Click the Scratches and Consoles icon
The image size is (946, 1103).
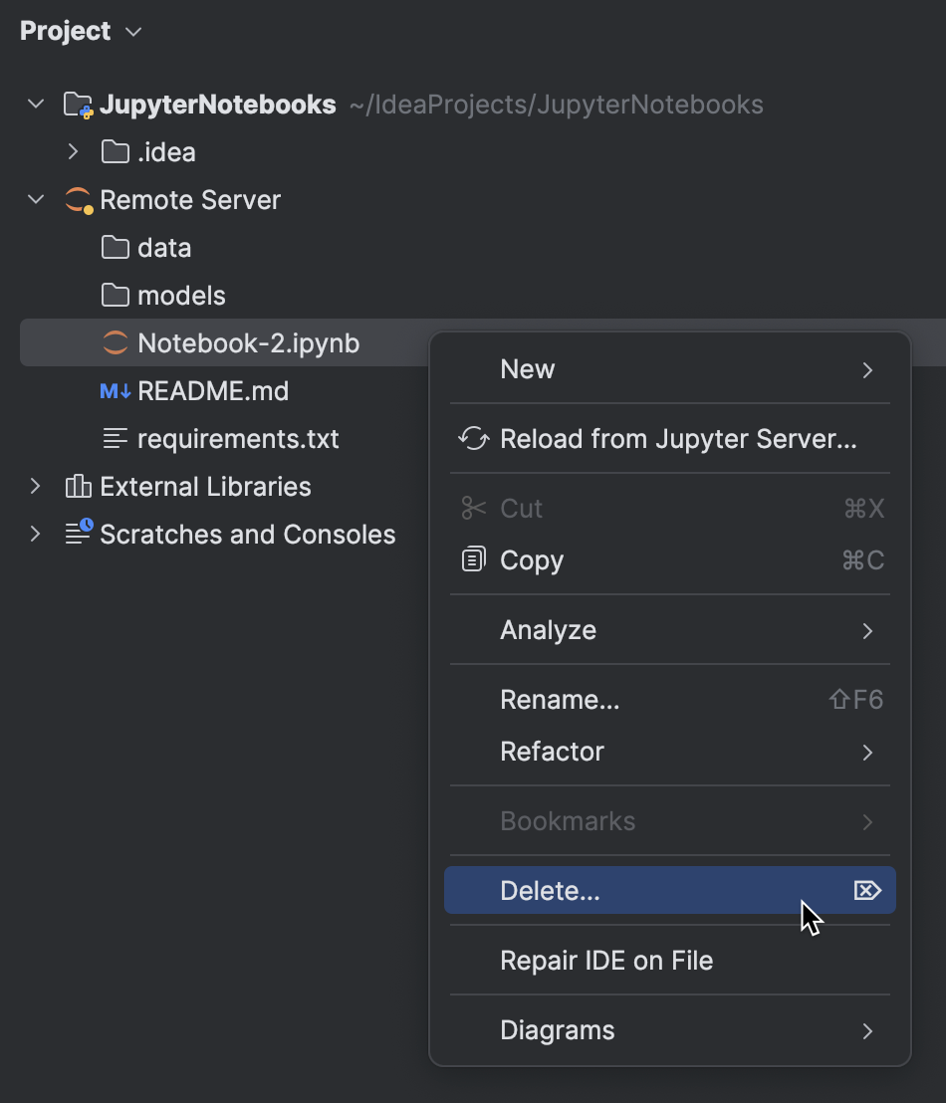79,534
